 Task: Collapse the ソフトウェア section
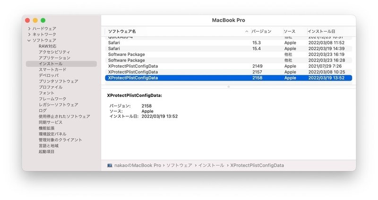click(x=29, y=40)
